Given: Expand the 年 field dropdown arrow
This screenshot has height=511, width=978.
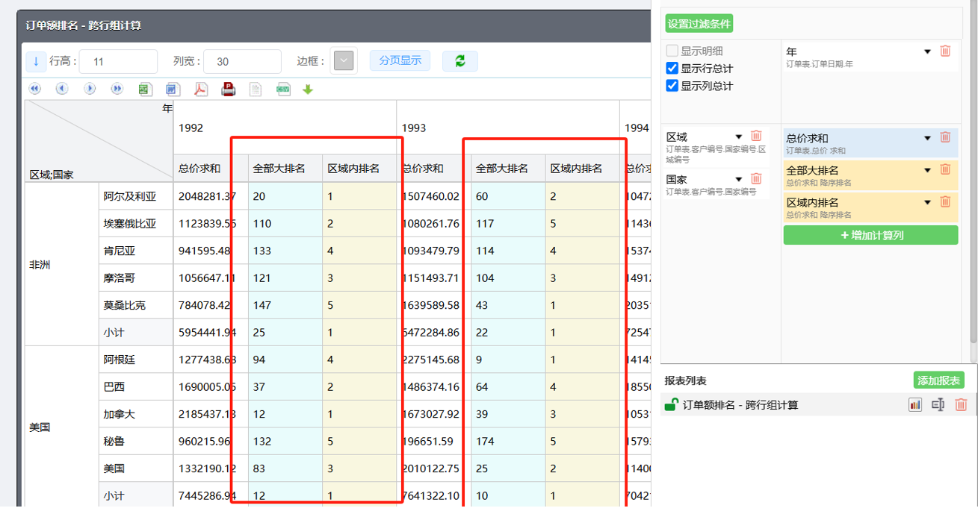Looking at the screenshot, I should (927, 52).
